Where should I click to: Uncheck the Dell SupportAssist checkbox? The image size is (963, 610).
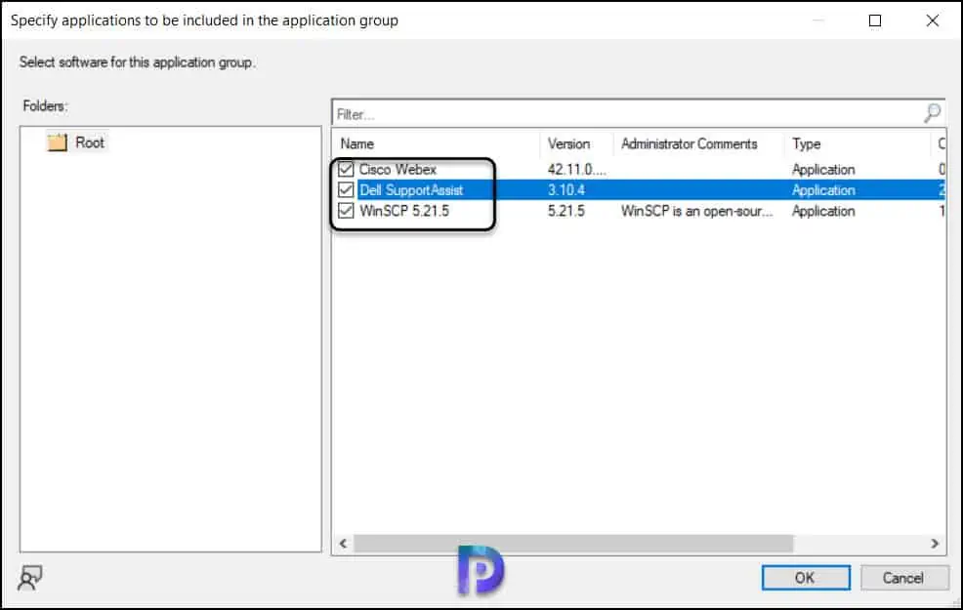click(346, 189)
